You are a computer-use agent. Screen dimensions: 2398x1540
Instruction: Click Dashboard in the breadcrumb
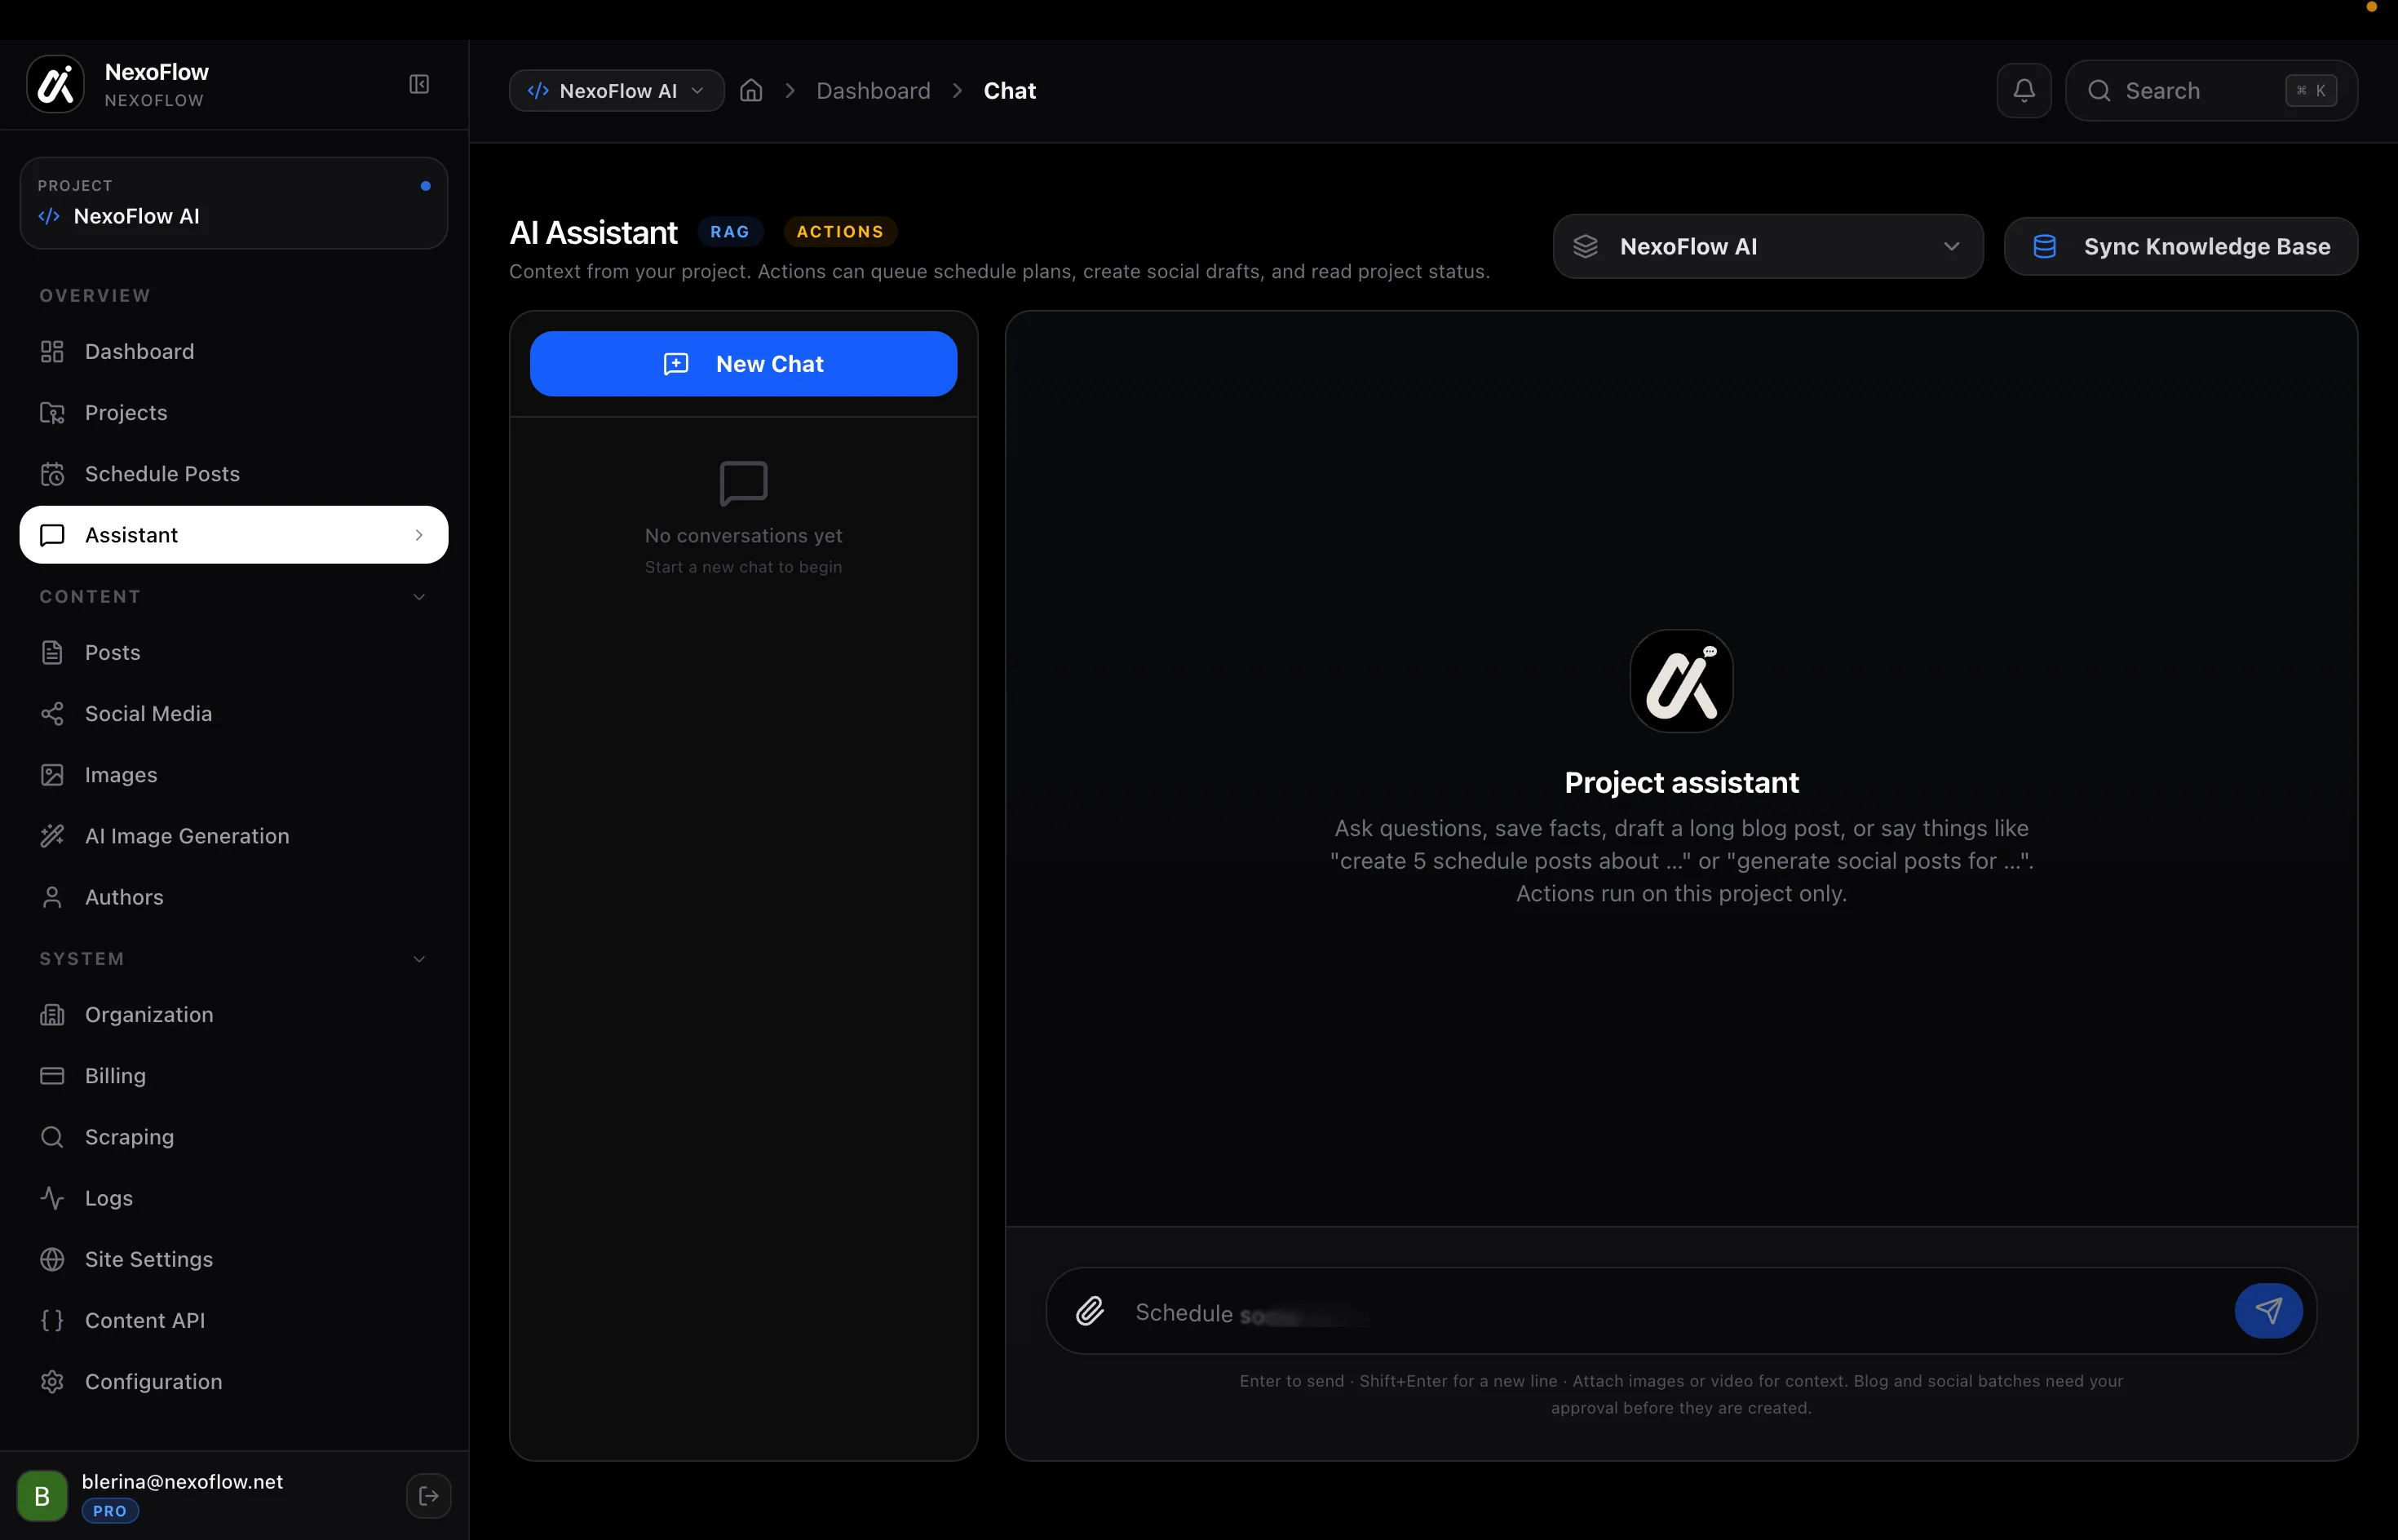point(872,90)
